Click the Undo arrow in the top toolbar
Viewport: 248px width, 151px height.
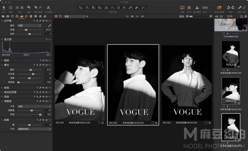tap(36, 8)
